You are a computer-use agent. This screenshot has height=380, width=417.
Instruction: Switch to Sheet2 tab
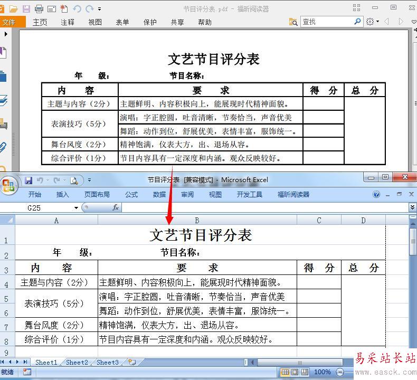pos(77,362)
